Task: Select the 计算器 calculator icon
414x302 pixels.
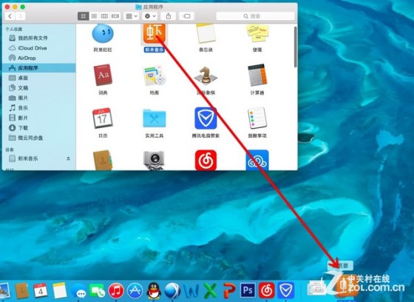Action: point(257,75)
